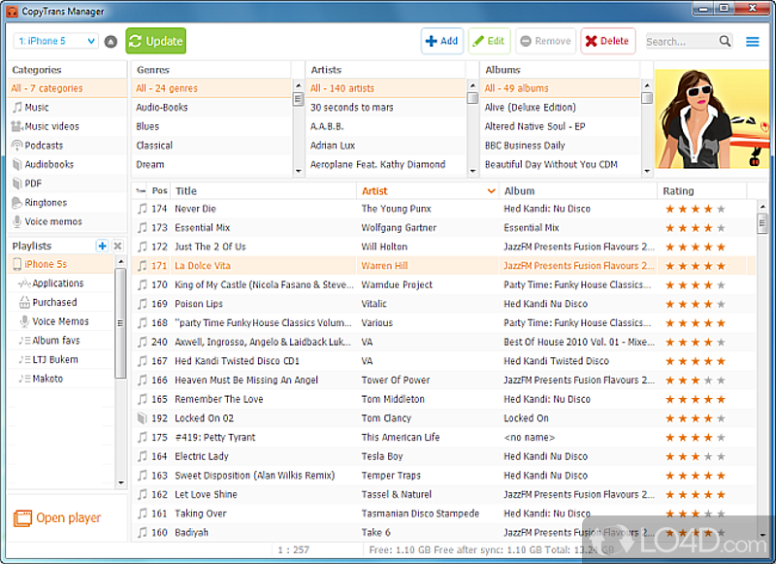Screen dimensions: 776x564
Task: Select All - 7 categories
Action: [67, 88]
